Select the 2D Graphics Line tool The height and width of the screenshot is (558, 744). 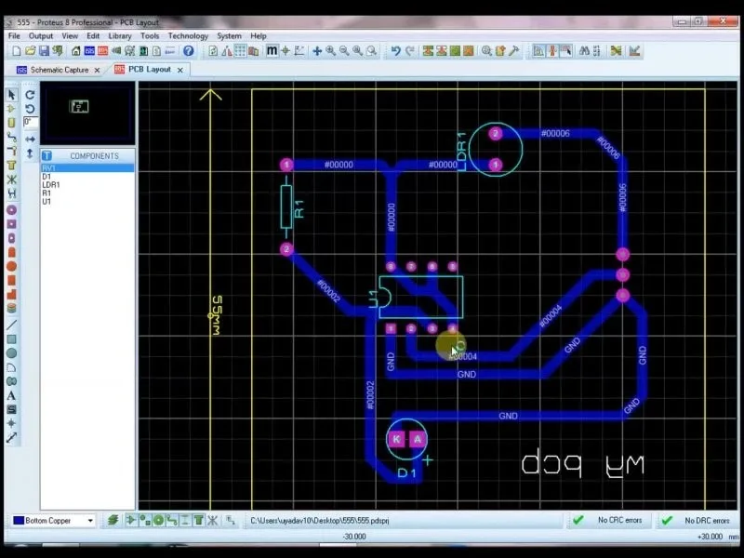pyautogui.click(x=11, y=325)
